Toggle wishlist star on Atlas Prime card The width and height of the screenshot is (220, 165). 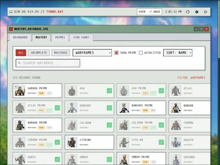click(16, 104)
